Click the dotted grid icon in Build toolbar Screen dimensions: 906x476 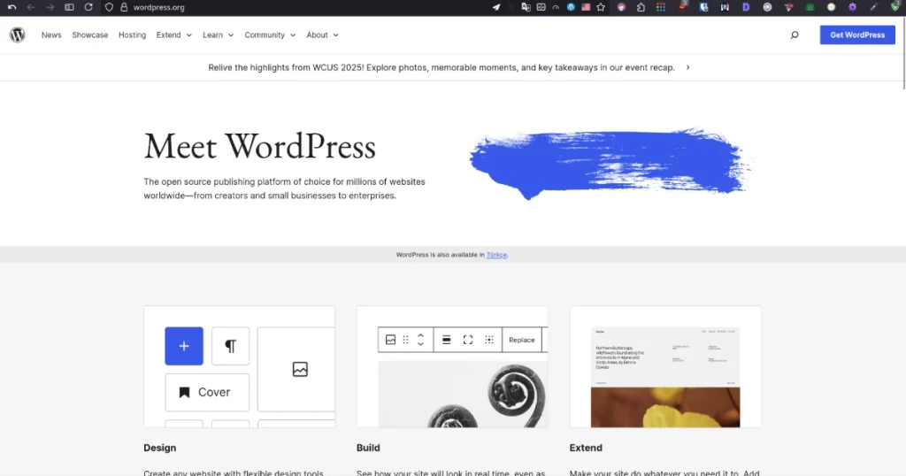[x=489, y=340]
